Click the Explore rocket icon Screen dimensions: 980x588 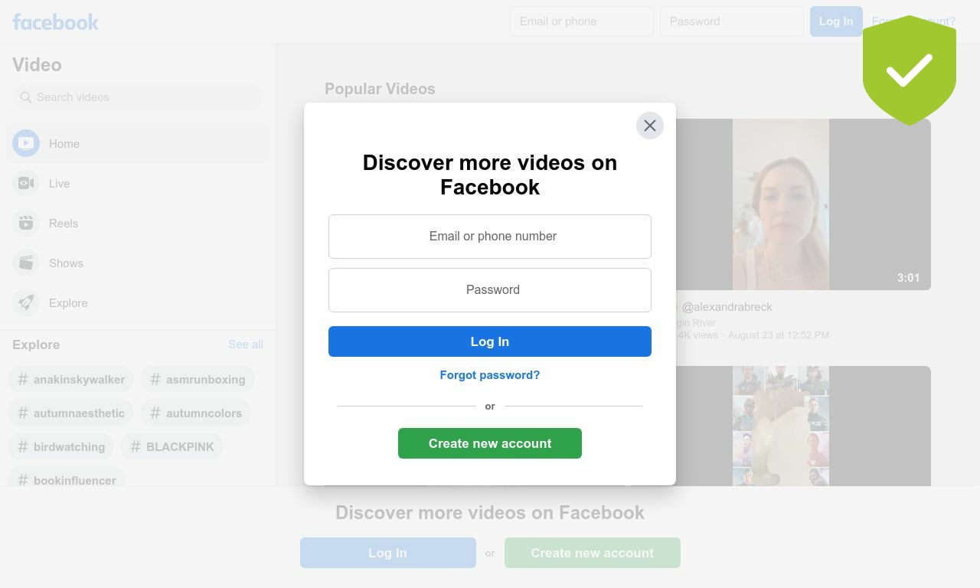pyautogui.click(x=26, y=302)
